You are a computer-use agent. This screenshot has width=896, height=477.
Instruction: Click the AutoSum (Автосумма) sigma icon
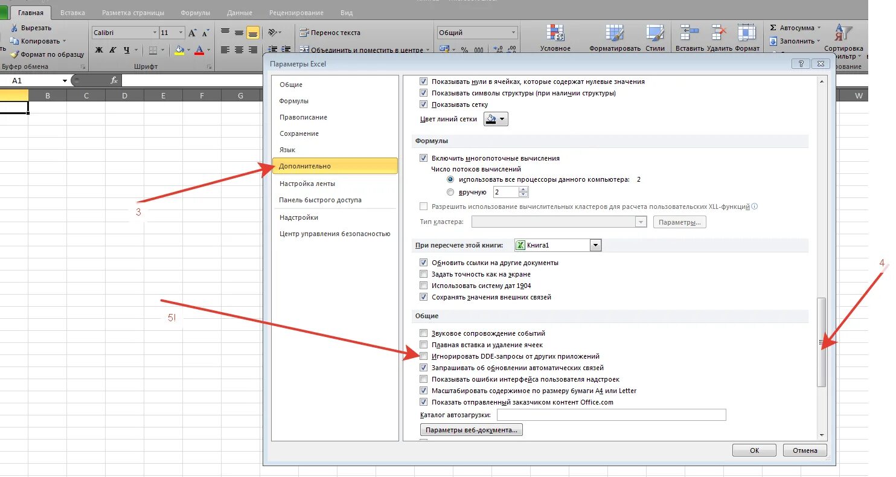click(x=773, y=28)
